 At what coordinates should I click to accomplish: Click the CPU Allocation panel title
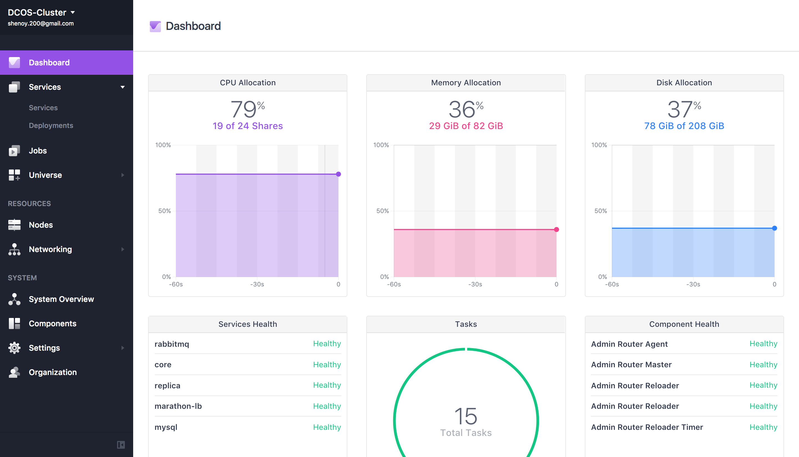248,83
